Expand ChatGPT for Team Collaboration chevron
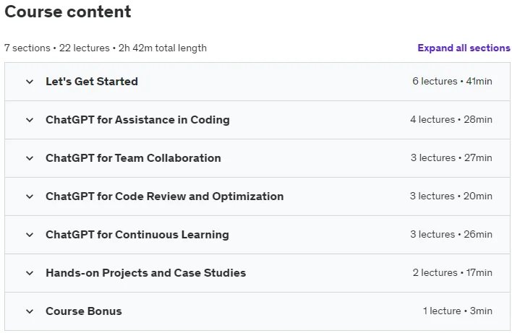The image size is (512, 333). (x=30, y=158)
